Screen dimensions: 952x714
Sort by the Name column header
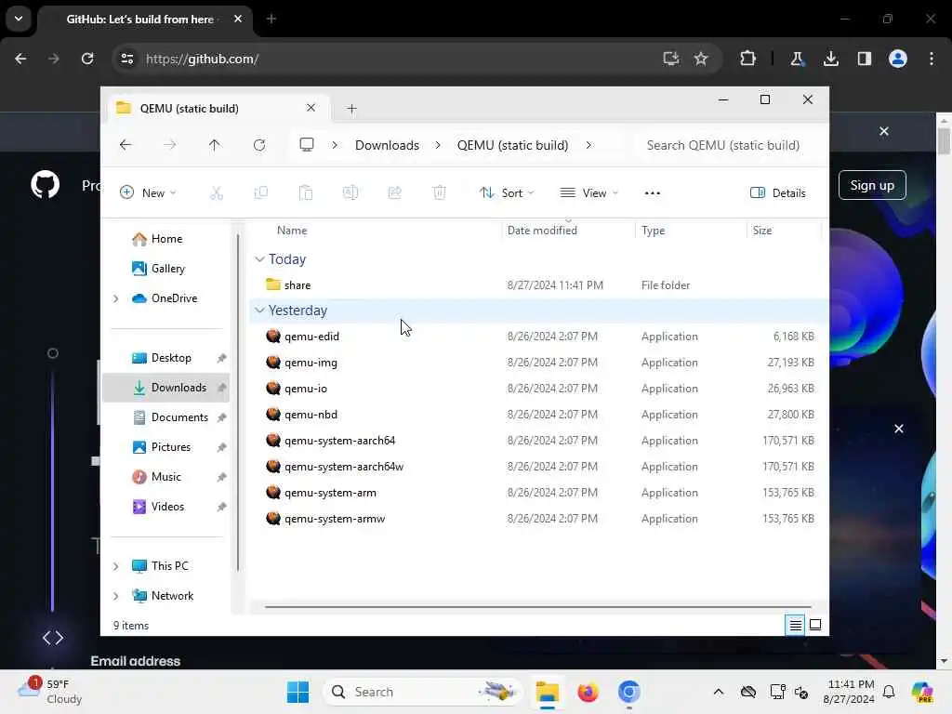[291, 231]
